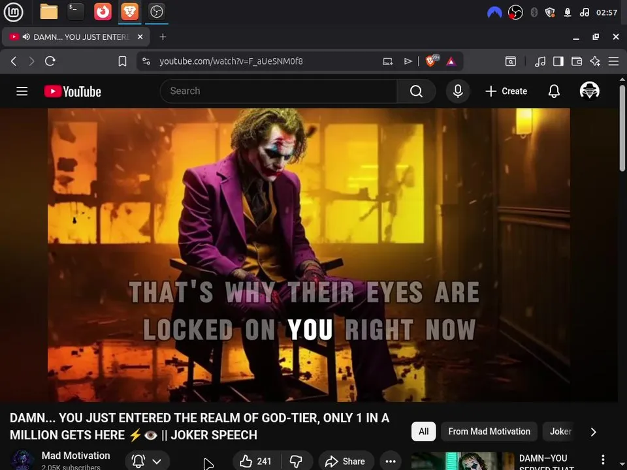Open Brave media playlist music icon
Screen dimensions: 627x470
(x=540, y=61)
